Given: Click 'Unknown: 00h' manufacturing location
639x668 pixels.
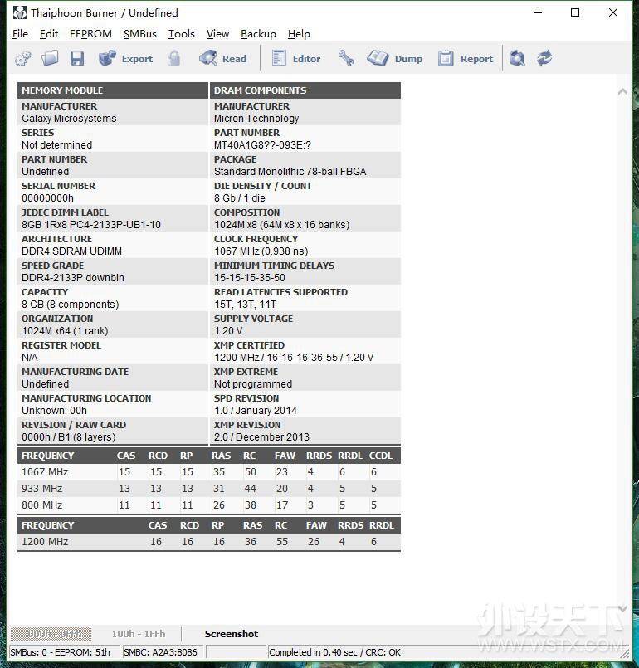Looking at the screenshot, I should point(54,411).
